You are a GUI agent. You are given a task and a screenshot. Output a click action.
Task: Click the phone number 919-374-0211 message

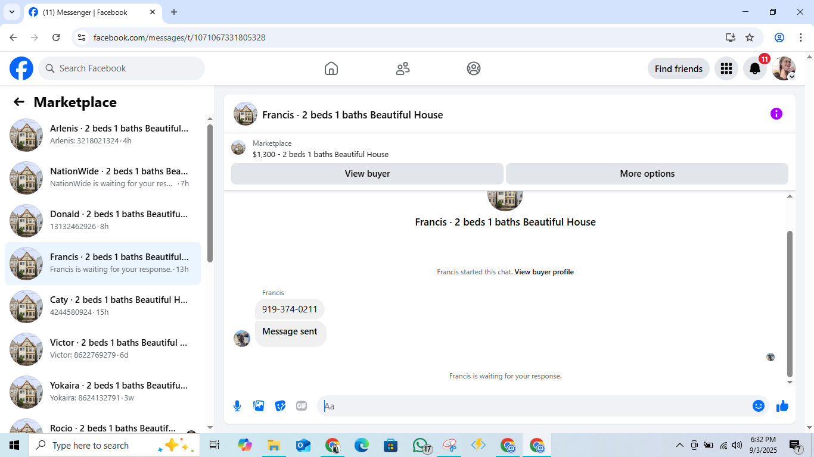coord(290,309)
